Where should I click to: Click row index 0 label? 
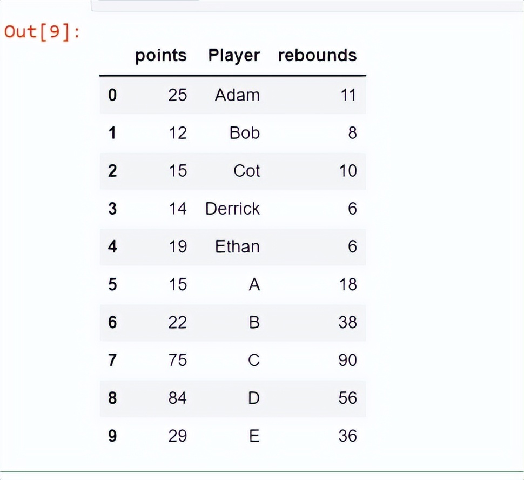(112, 95)
